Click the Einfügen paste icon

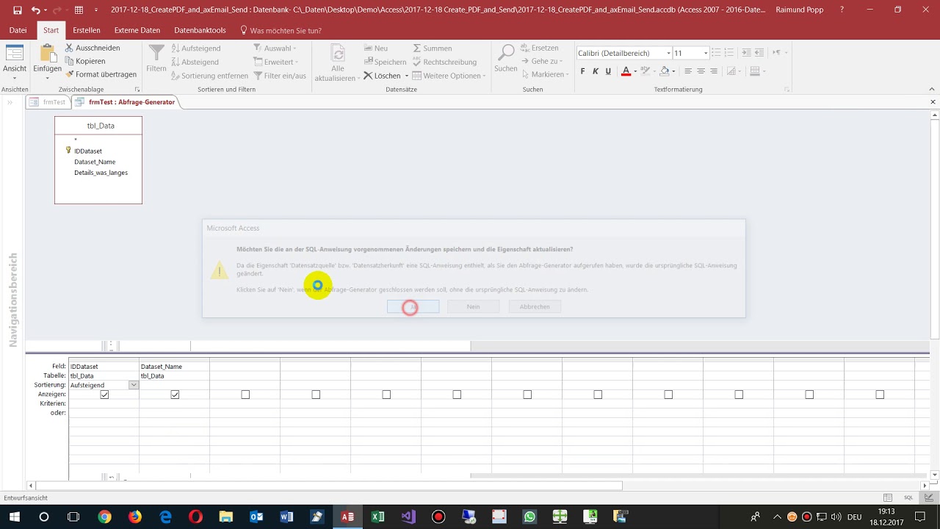pyautogui.click(x=47, y=54)
